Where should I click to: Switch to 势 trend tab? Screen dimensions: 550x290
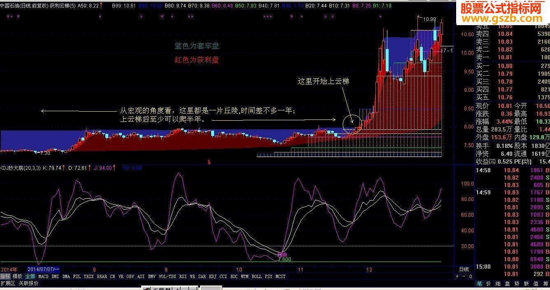517,283
